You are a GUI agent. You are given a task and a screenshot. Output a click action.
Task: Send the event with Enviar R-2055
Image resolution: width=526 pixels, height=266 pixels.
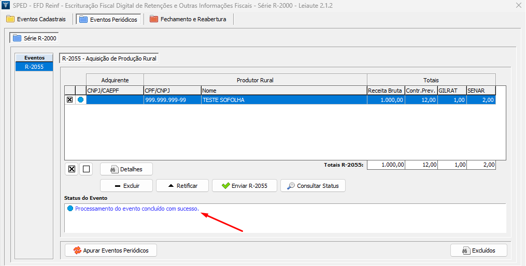click(244, 185)
